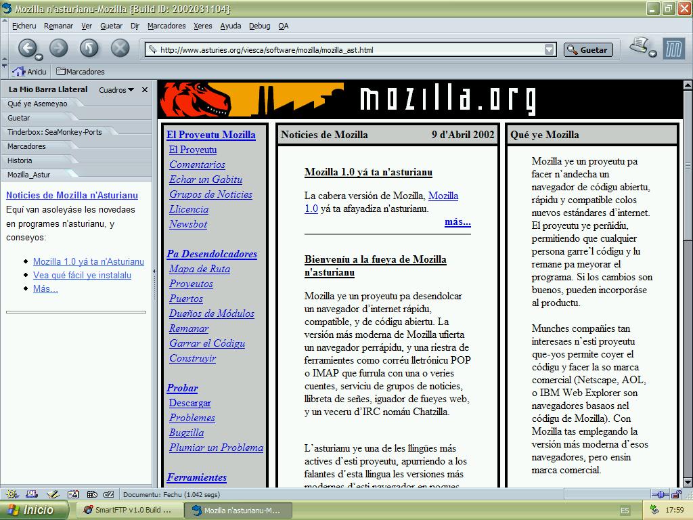Open the Debug menu
Screen dimensions: 693x520
click(x=259, y=26)
